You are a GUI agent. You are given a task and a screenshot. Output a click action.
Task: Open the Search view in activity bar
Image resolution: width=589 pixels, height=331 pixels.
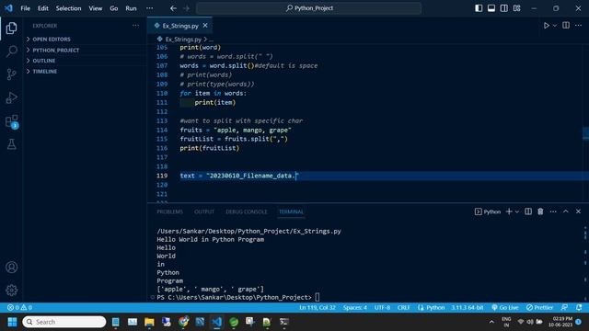click(x=11, y=51)
